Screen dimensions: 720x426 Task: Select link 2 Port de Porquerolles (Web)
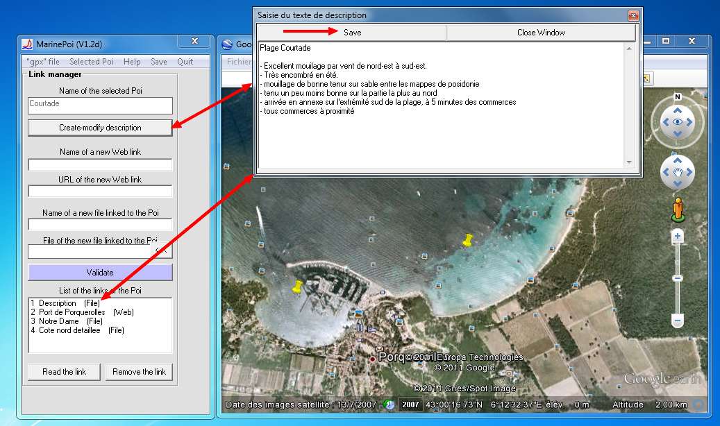(82, 312)
